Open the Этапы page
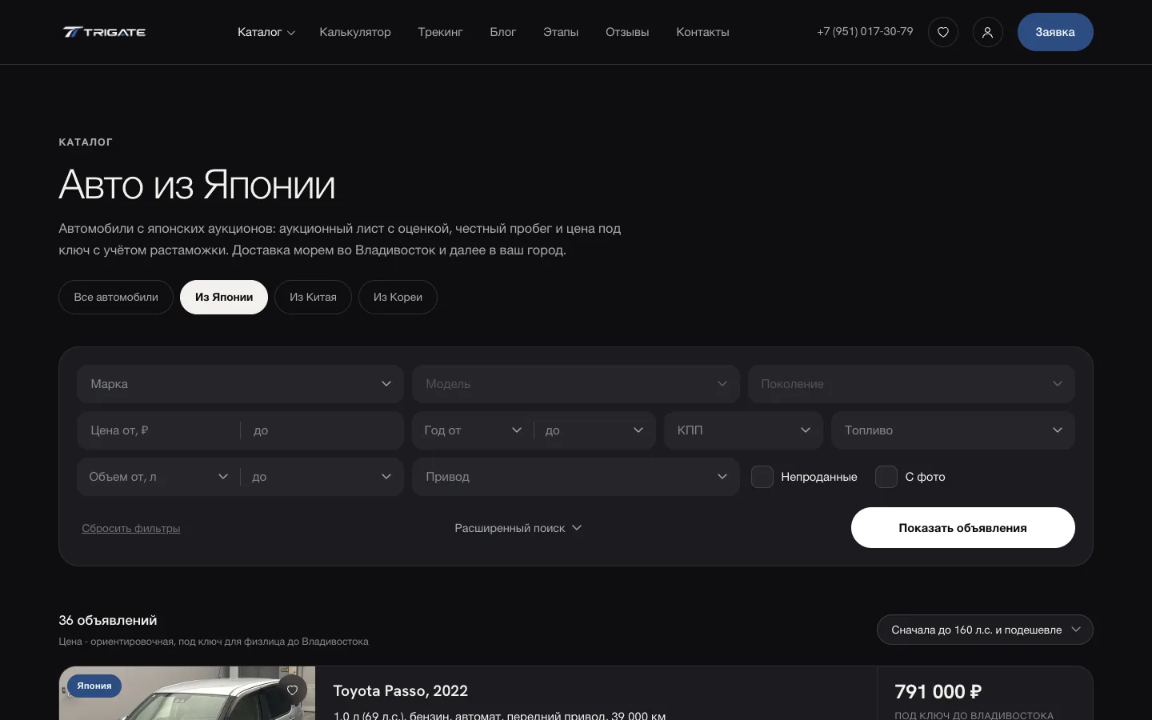 tap(561, 32)
